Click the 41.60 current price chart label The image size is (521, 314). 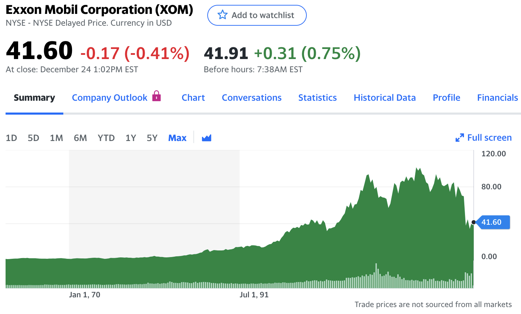493,222
